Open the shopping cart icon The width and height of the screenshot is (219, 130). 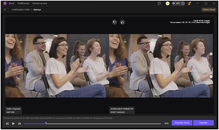tap(168, 4)
